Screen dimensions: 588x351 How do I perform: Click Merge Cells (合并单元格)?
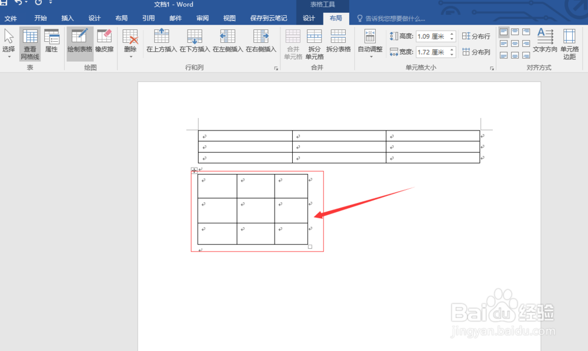click(x=293, y=44)
